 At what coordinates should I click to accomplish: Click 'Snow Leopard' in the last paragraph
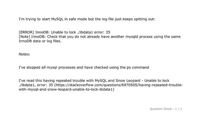click(128, 81)
